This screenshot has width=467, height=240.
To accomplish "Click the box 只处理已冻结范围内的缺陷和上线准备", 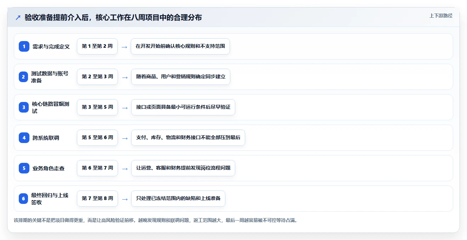I will point(178,199).
